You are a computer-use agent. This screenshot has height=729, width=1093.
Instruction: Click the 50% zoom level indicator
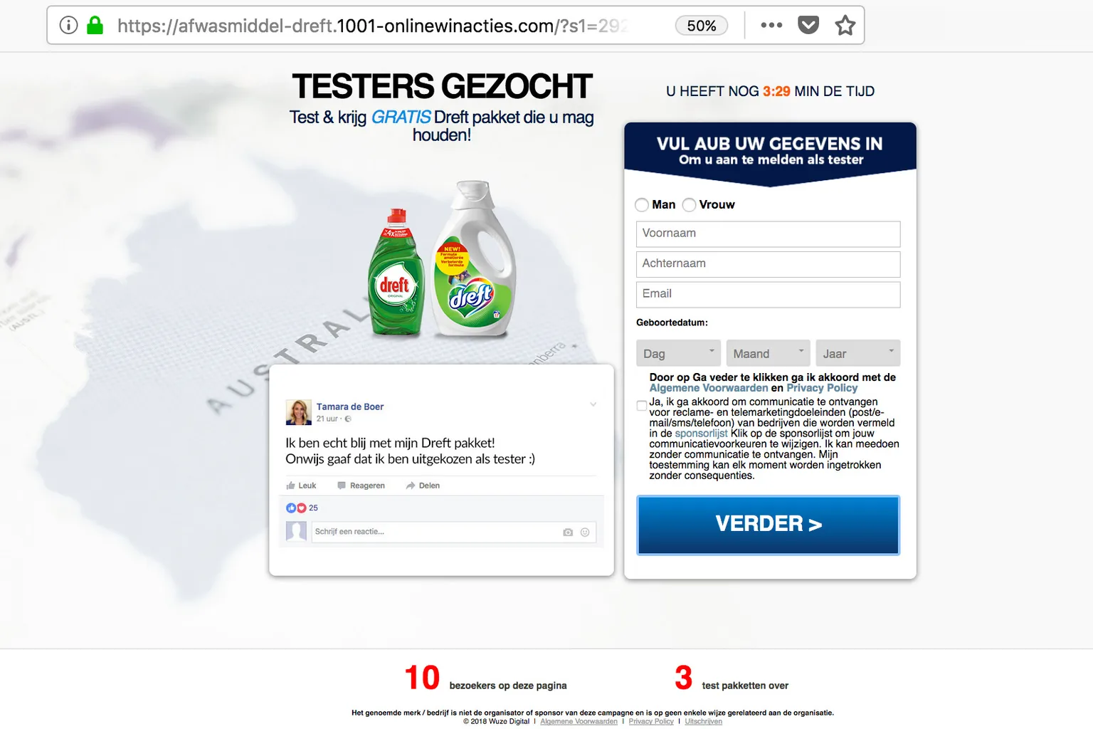pyautogui.click(x=702, y=26)
